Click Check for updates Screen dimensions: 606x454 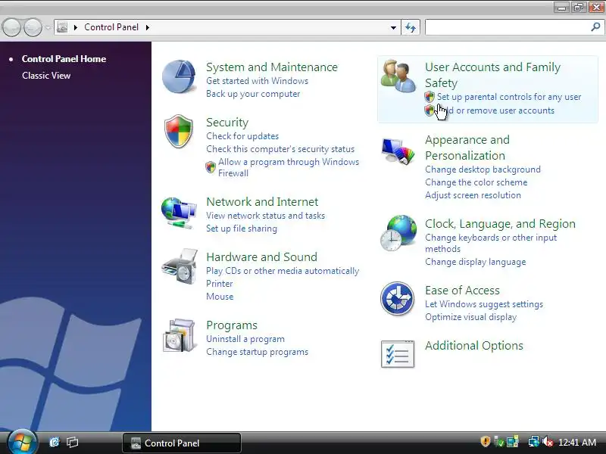(x=242, y=136)
